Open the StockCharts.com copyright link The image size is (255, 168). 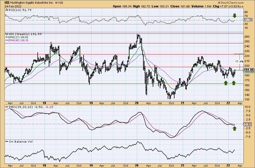(230, 3)
